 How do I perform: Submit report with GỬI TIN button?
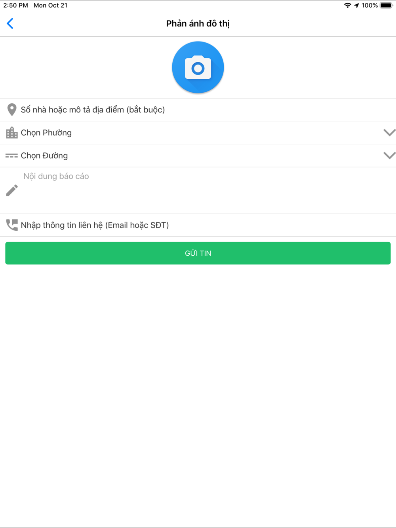[198, 253]
